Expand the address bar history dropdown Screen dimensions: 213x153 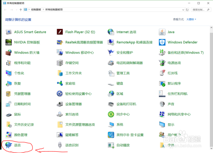tap(183, 10)
